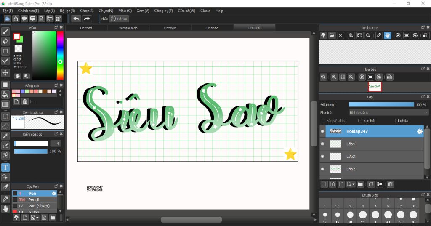Click the Đặt lại button
The width and height of the screenshot is (431, 226).
(x=119, y=19)
